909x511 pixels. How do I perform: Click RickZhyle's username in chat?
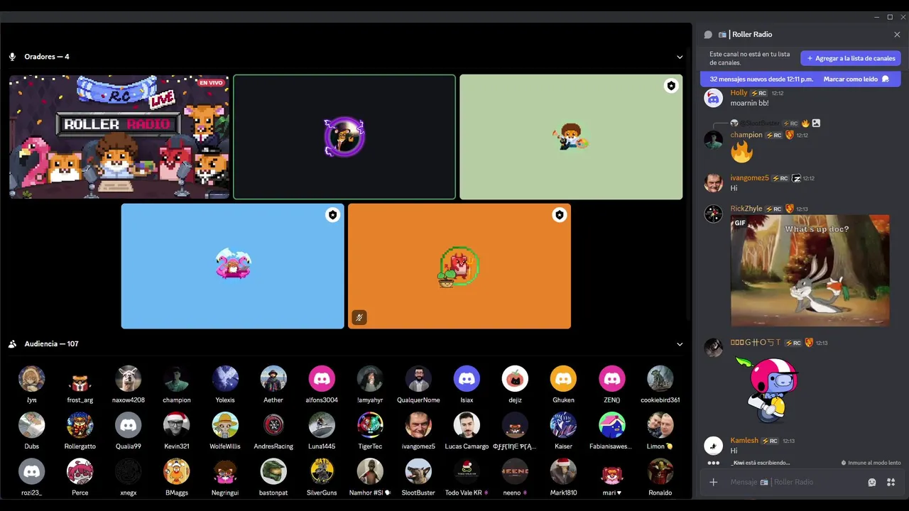tap(746, 209)
